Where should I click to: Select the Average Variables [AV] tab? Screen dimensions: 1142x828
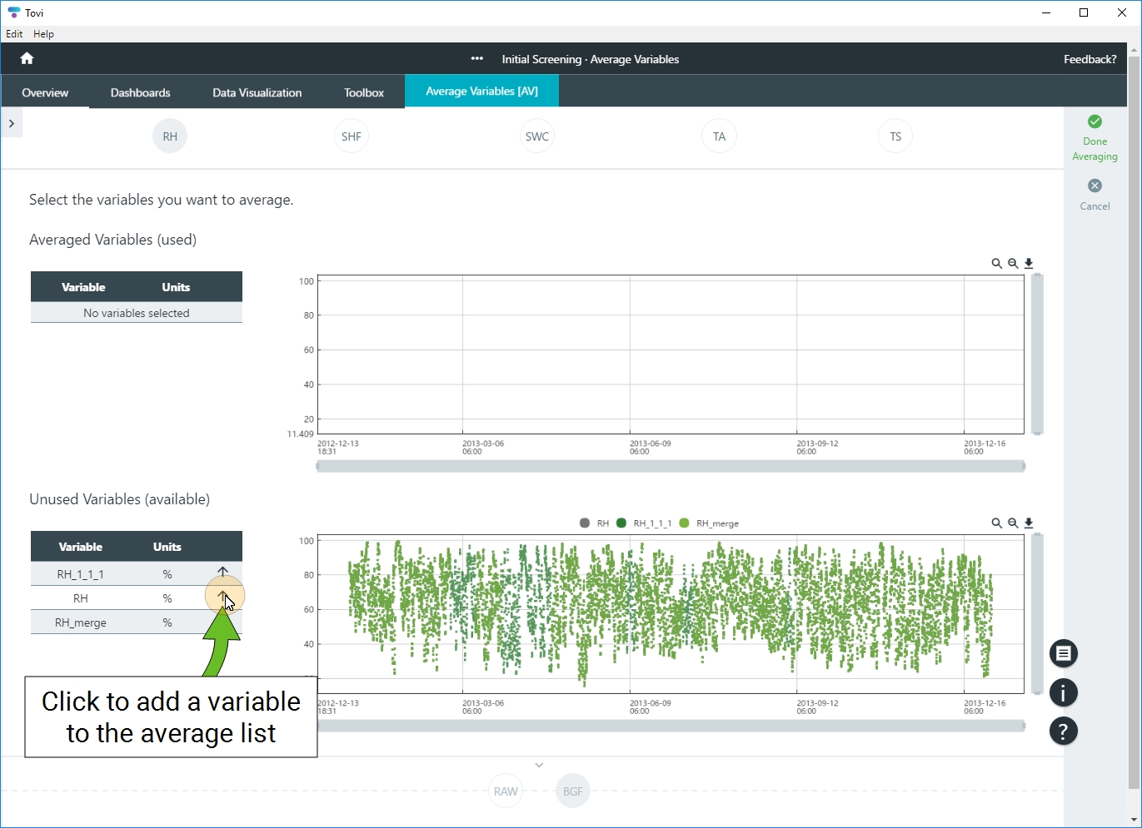coord(481,92)
